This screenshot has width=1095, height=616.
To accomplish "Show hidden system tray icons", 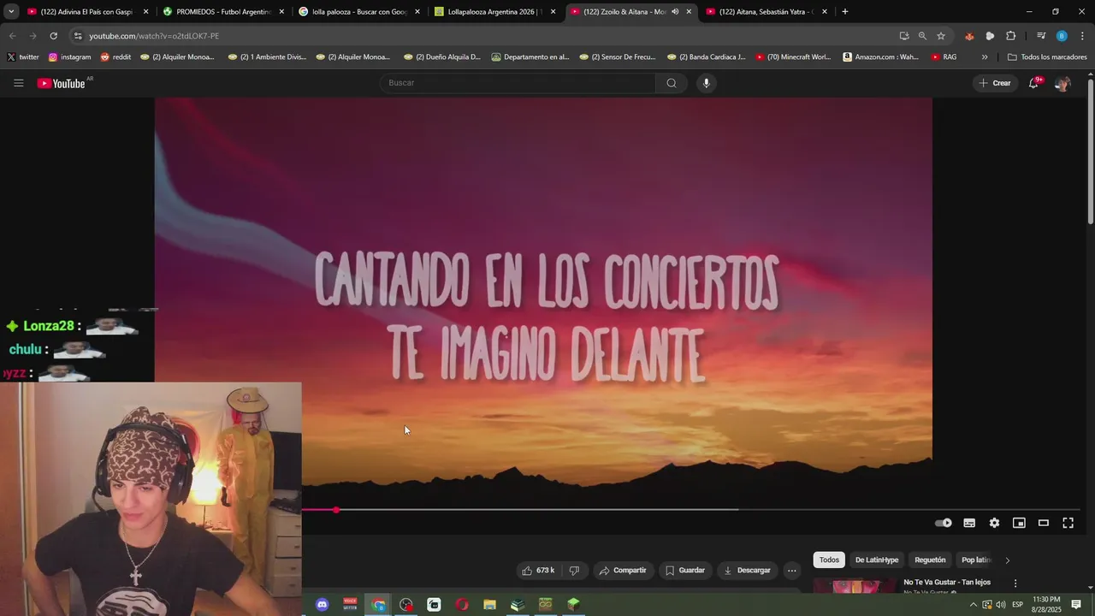I will coord(973,605).
